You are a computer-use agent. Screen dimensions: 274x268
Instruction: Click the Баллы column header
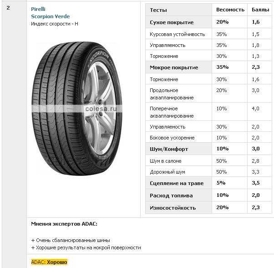(260, 10)
